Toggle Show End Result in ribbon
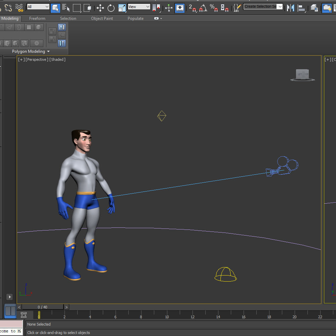Viewport: 336px width, 336px height. coord(62,43)
